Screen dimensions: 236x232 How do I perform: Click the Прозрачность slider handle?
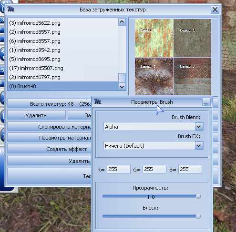pyautogui.click(x=198, y=196)
